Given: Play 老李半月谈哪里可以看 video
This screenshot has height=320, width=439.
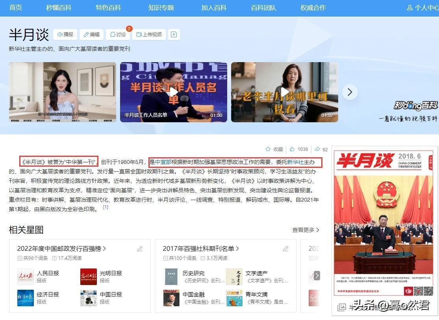Looking at the screenshot, I should coord(284,92).
